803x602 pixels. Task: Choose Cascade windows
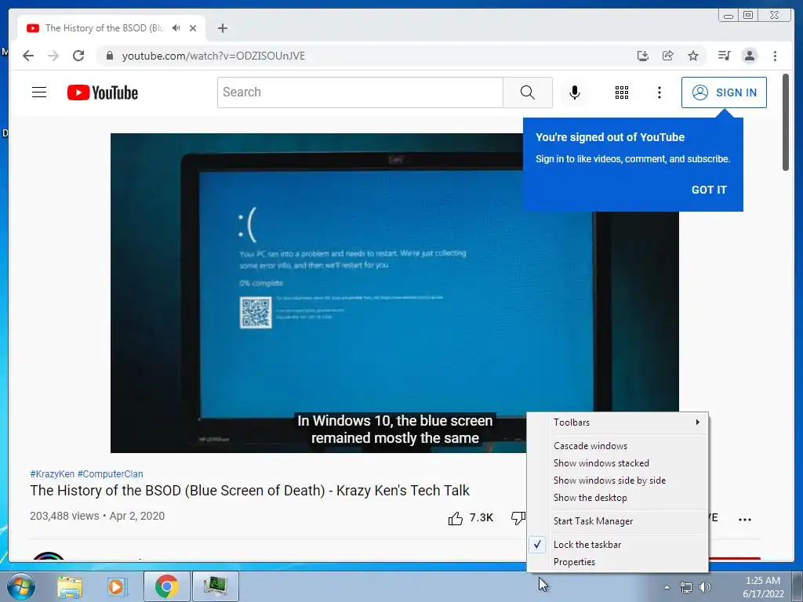(x=618, y=446)
